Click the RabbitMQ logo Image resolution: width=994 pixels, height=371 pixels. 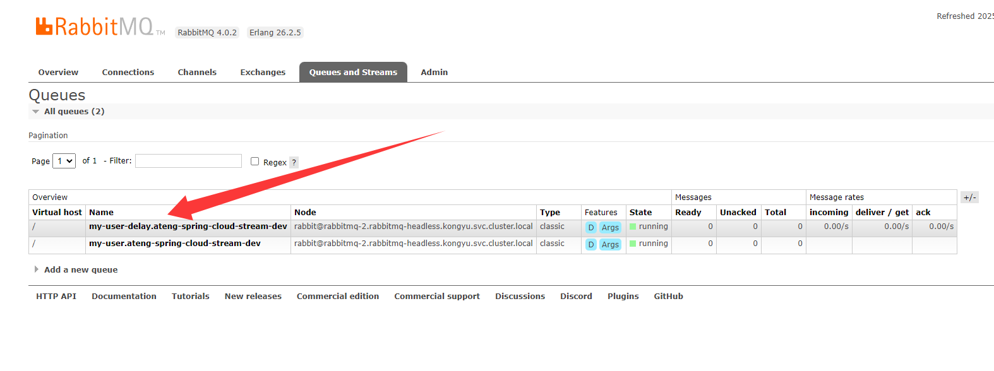pyautogui.click(x=95, y=27)
